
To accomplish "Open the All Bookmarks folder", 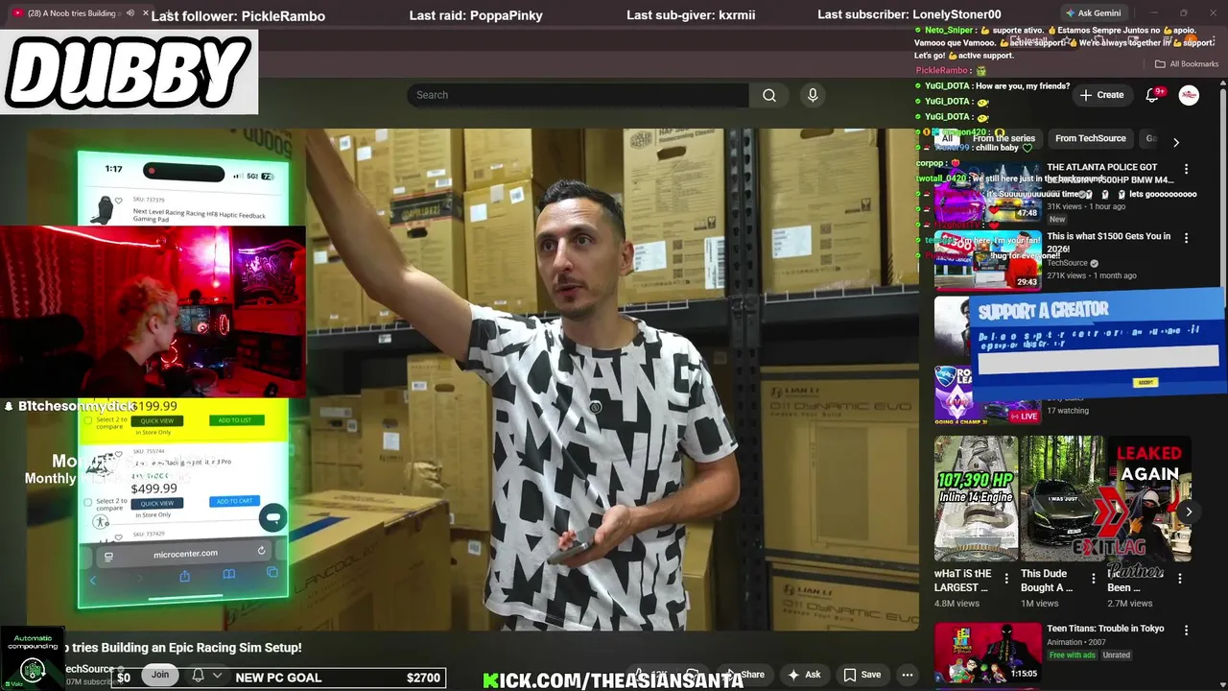I will [1187, 64].
